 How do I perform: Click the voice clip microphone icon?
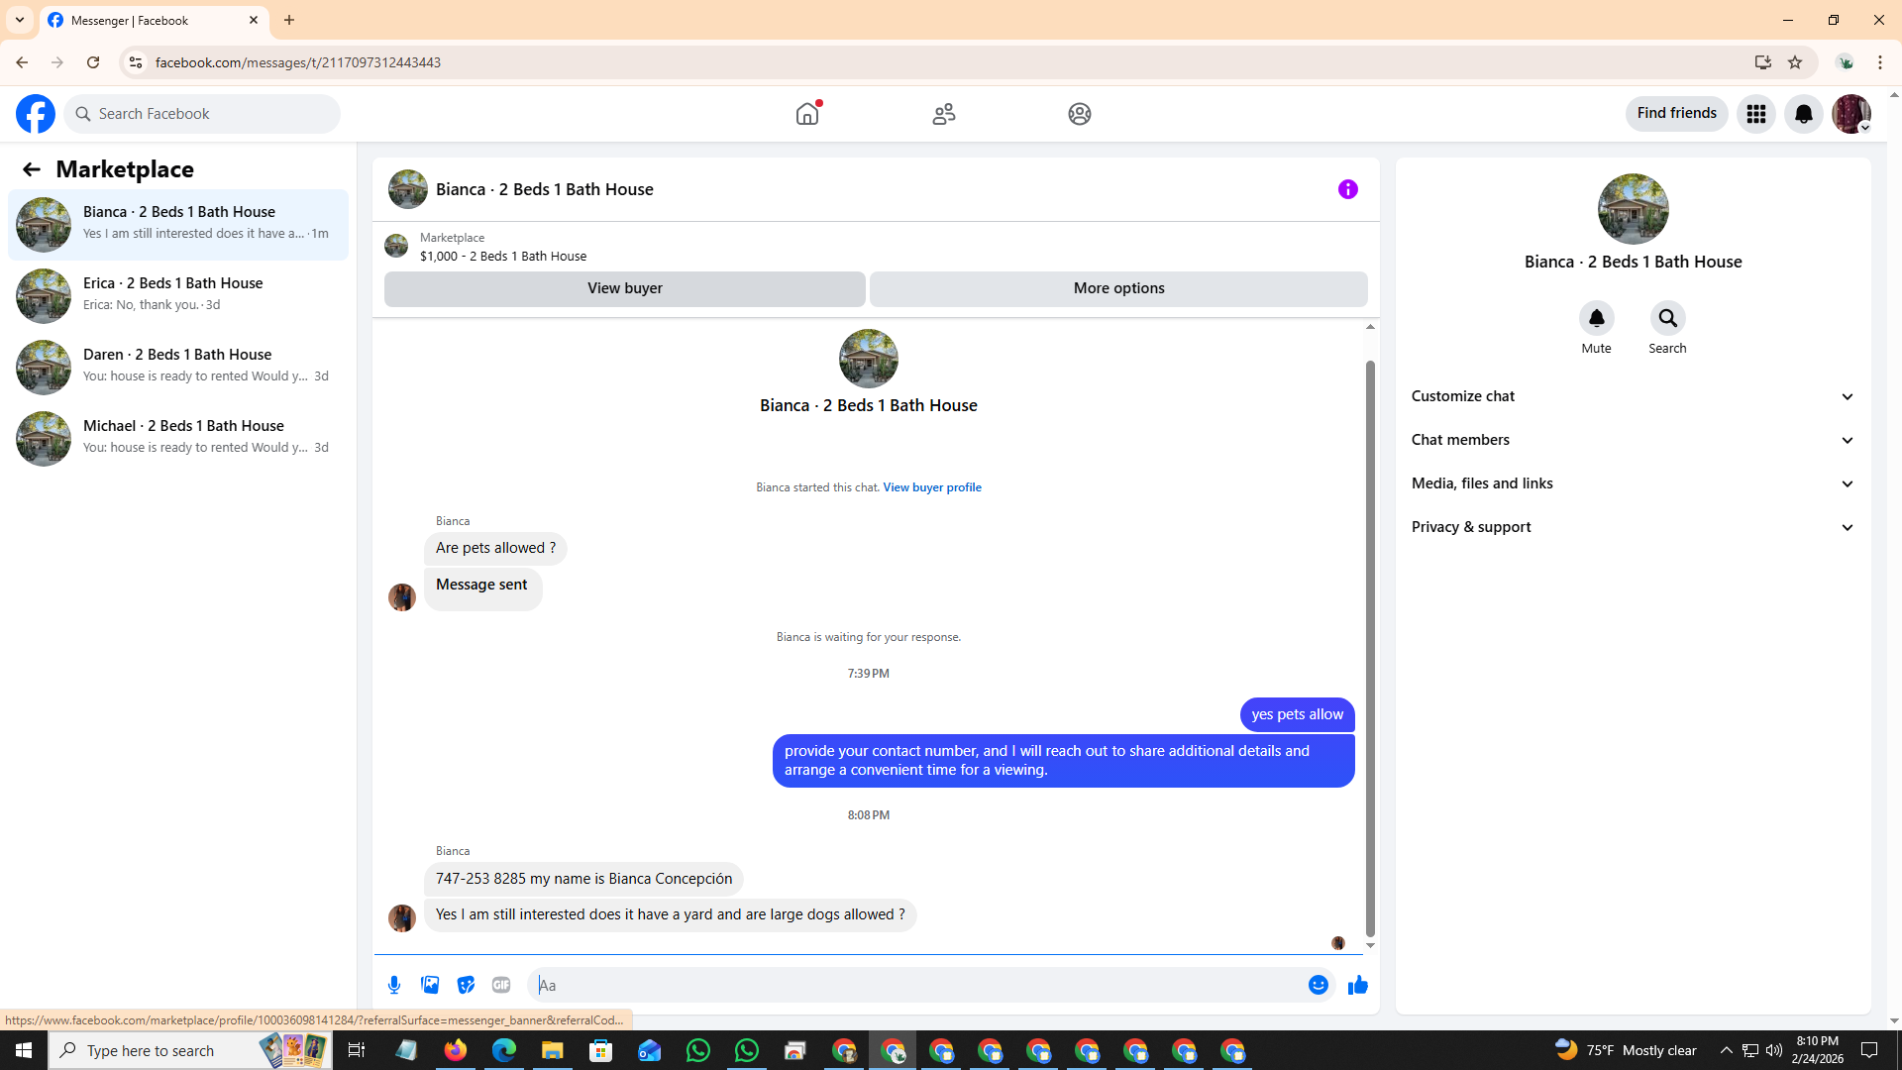pos(394,985)
